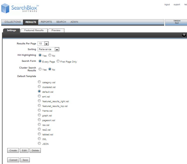Screen dimensions: 187x164
Task: Click the Delete button
Action: (35, 151)
